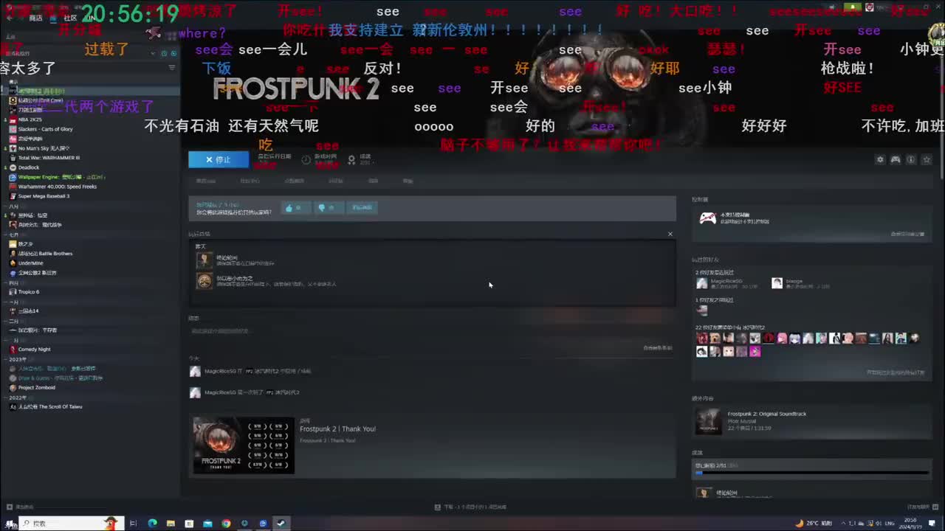Open the 'Frostpunk 2 | Thank You!' news title

(x=337, y=429)
